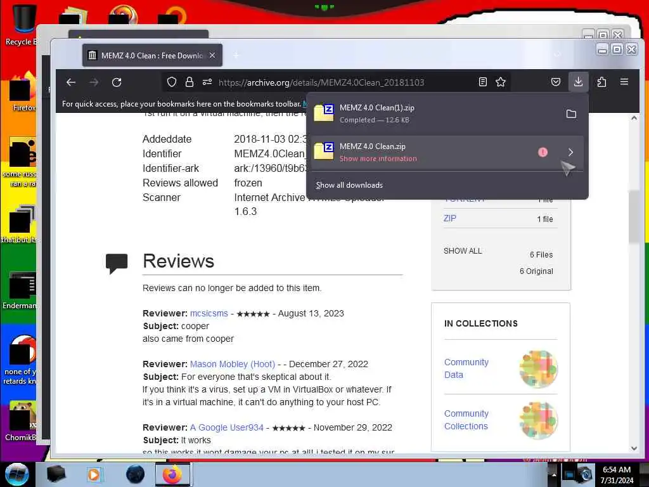Screen dimensions: 649x487
Task: Open the ZIP download option link
Action: point(449,218)
